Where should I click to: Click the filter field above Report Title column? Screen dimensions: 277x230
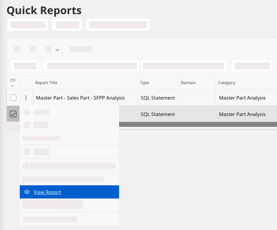pyautogui.click(x=92, y=66)
